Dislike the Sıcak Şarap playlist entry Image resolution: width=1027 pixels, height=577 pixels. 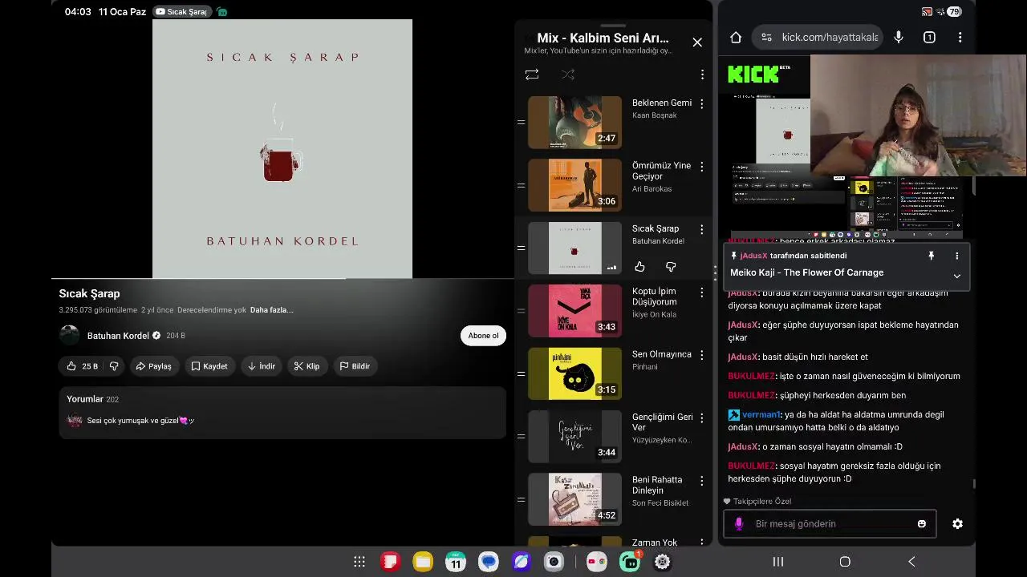[x=671, y=267]
